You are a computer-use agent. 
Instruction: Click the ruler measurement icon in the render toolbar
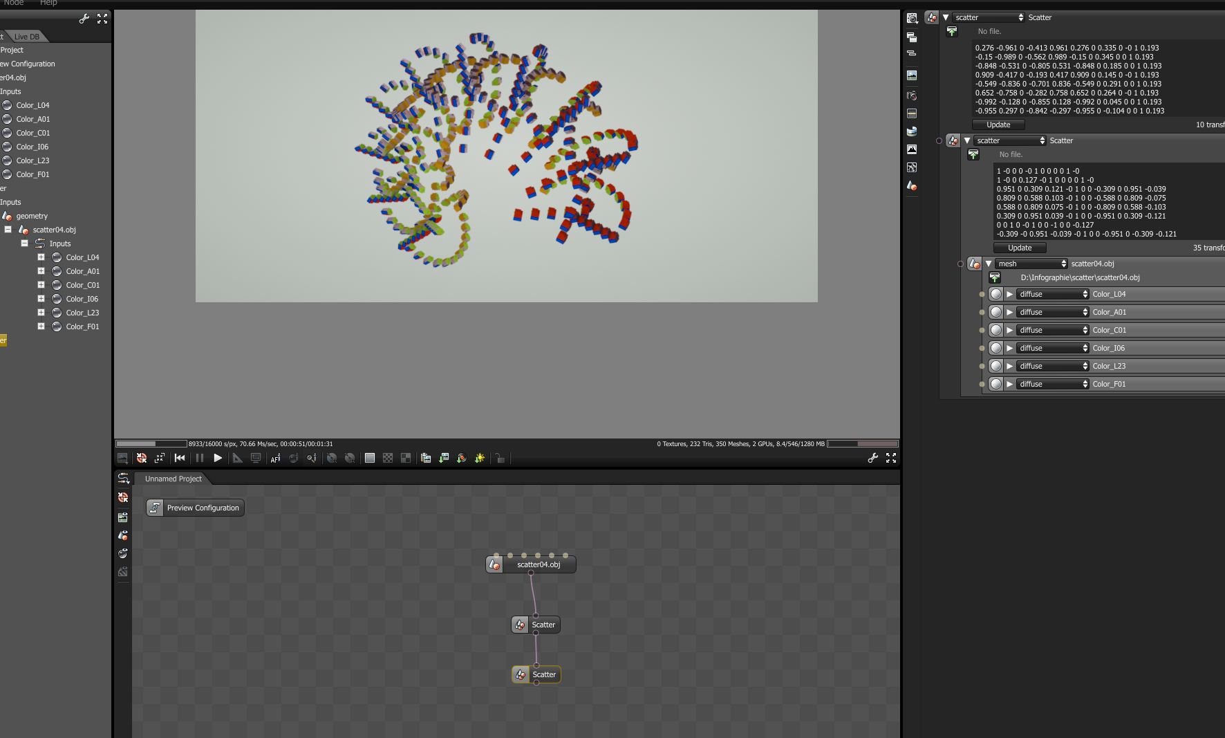[x=237, y=458]
